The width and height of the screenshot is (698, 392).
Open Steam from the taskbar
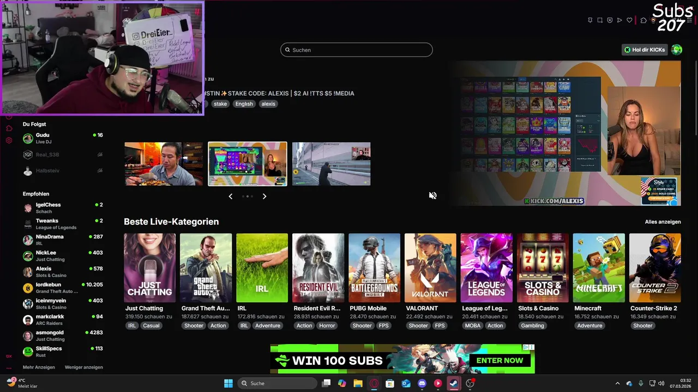click(454, 383)
